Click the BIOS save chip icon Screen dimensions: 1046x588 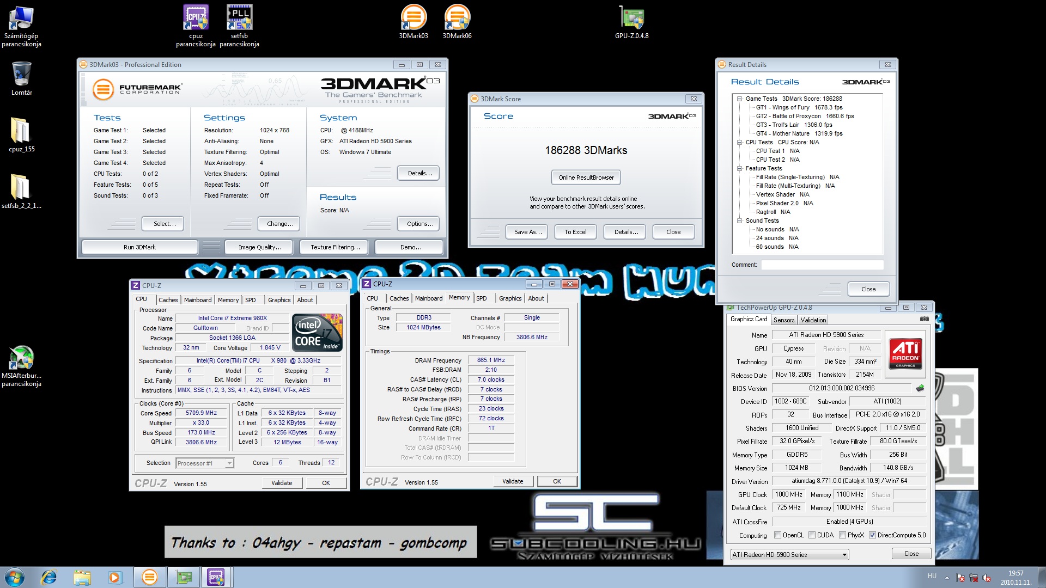[920, 388]
